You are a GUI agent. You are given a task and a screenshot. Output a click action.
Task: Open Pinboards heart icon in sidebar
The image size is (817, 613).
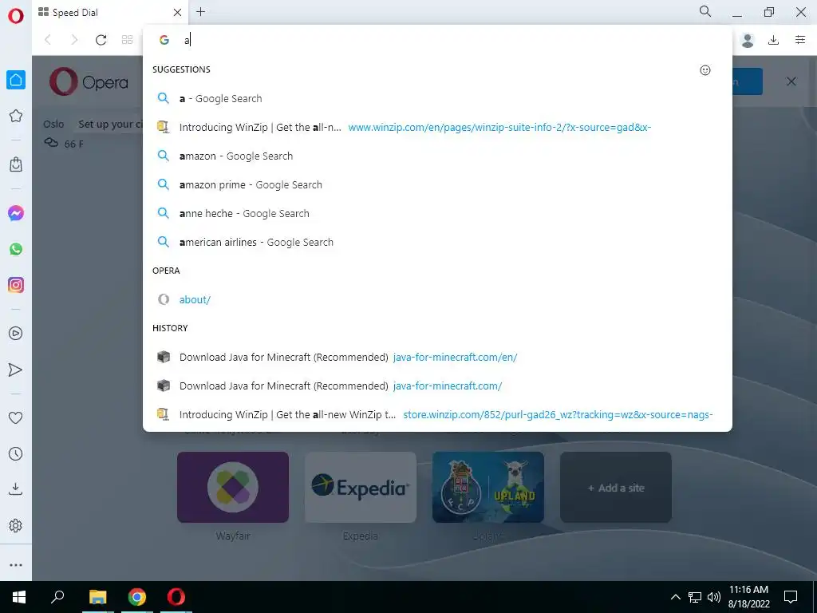click(16, 417)
